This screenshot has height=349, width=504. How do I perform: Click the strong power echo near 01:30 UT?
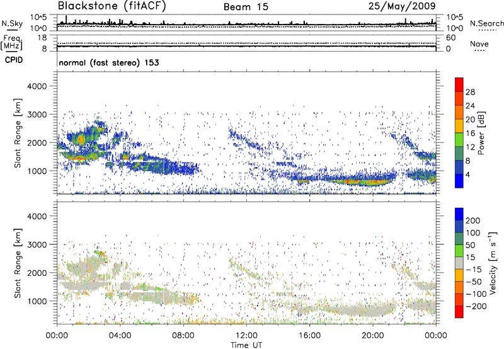(x=81, y=139)
